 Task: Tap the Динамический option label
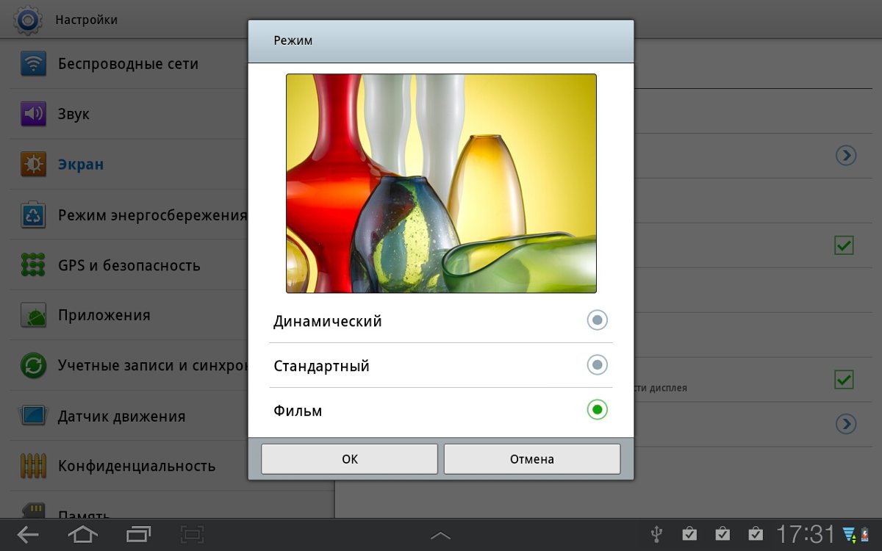[x=328, y=321]
